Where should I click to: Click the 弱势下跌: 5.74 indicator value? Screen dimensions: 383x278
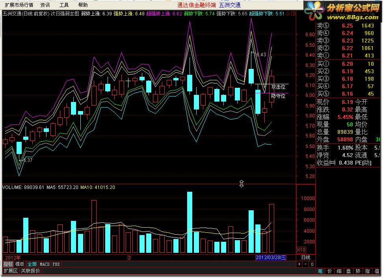tap(199, 14)
